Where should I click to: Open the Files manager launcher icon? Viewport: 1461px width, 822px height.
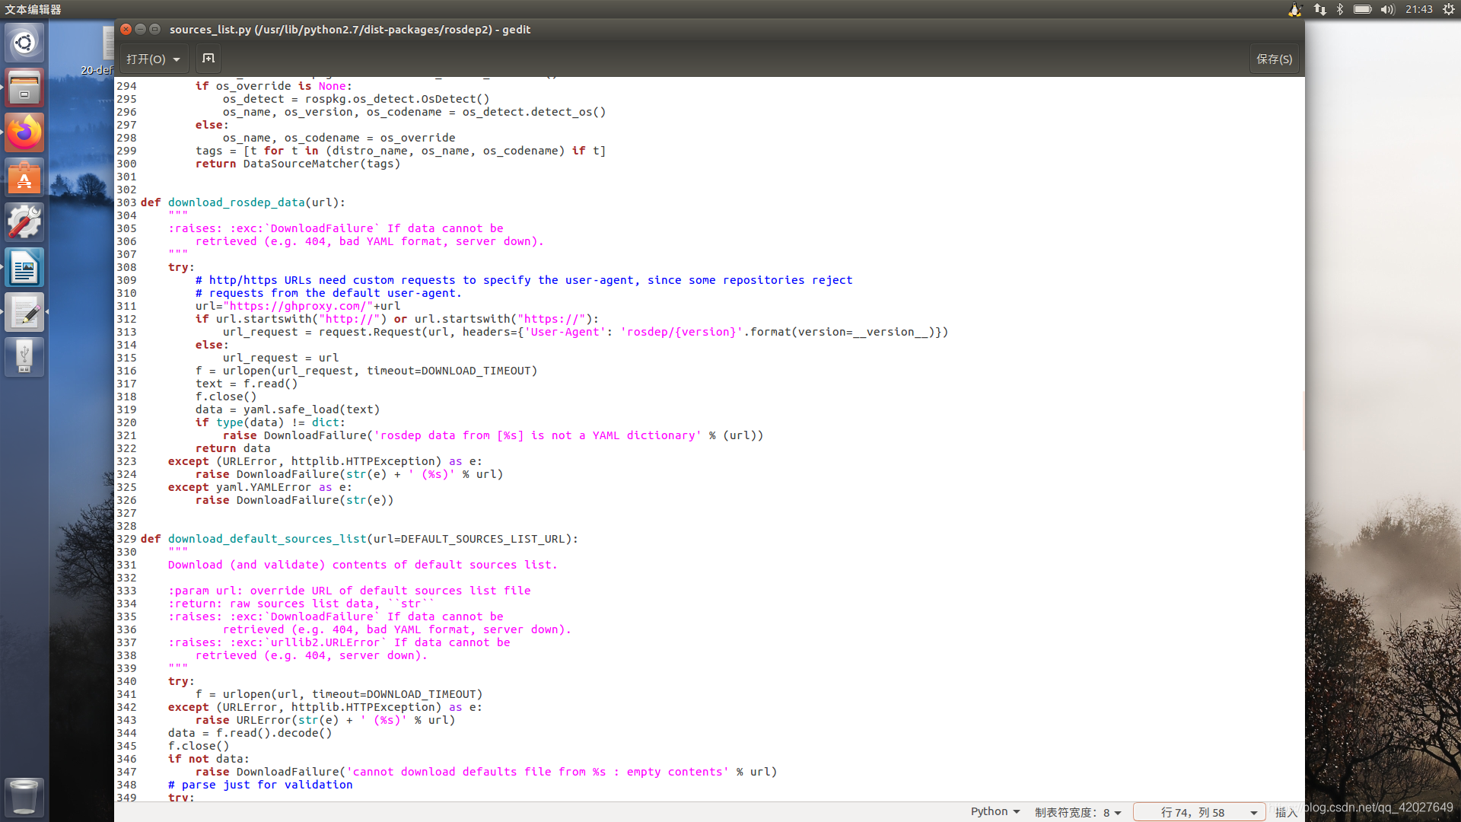[24, 88]
